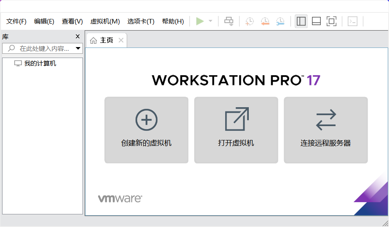Click the green power-on play icon
The image size is (389, 227).
click(x=200, y=21)
